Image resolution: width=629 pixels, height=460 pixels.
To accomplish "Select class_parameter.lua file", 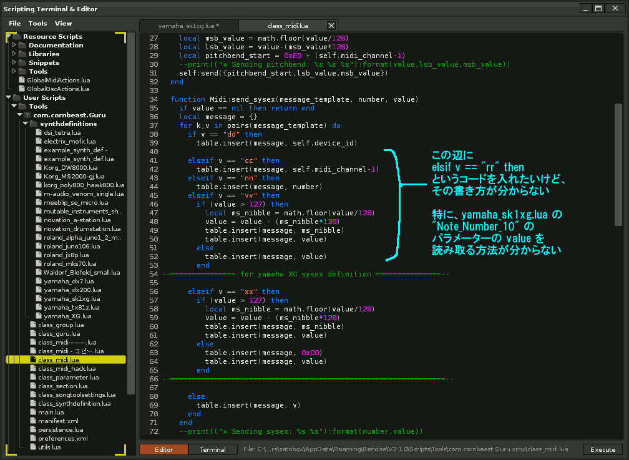I will click(68, 378).
